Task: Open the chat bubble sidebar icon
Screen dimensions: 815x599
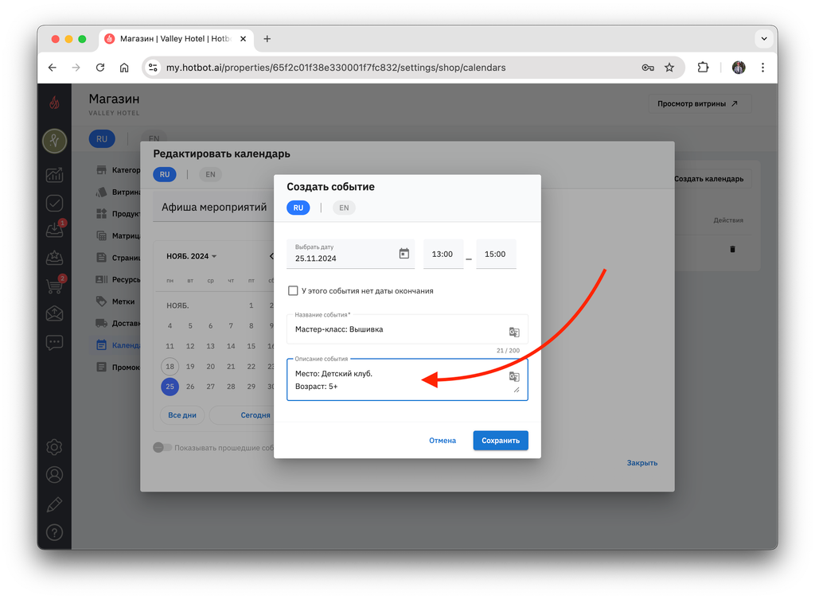Action: 54,342
